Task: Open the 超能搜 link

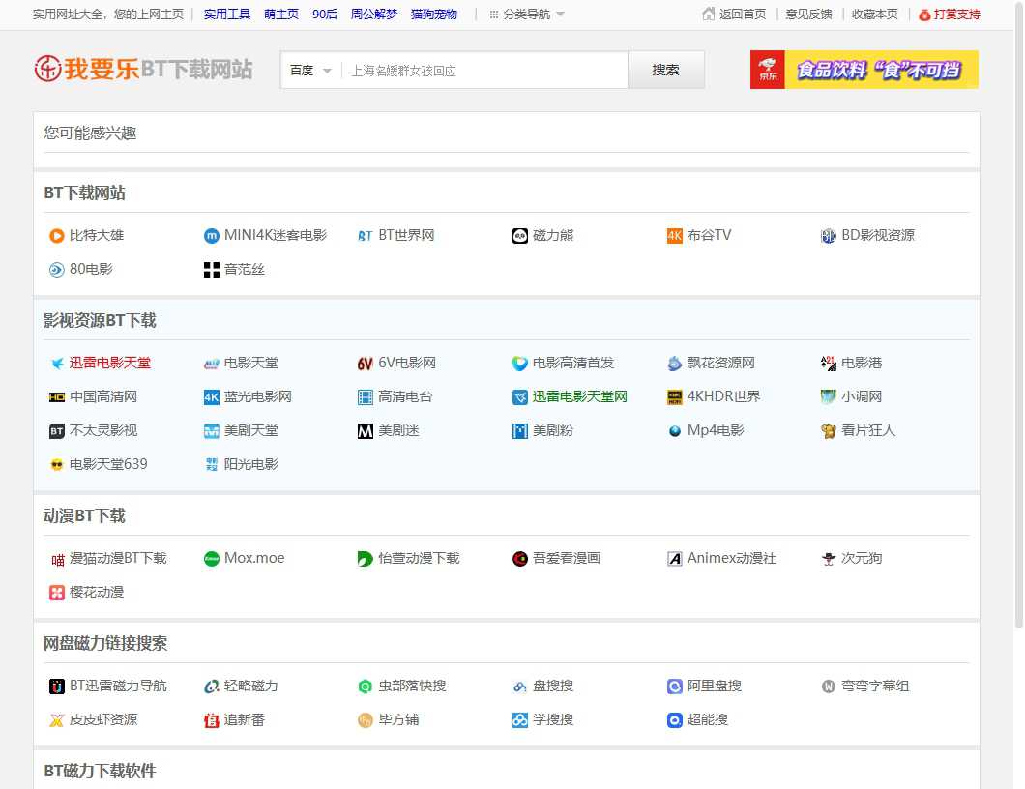Action: click(707, 719)
